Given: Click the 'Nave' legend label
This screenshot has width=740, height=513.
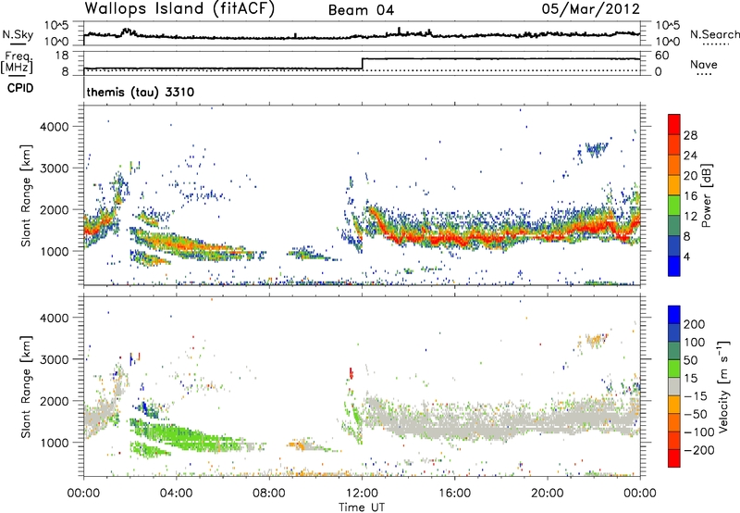Looking at the screenshot, I should pyautogui.click(x=704, y=64).
